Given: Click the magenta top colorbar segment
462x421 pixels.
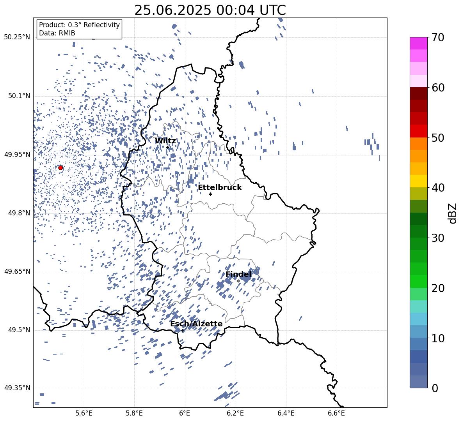Looking at the screenshot, I should 419,43.
